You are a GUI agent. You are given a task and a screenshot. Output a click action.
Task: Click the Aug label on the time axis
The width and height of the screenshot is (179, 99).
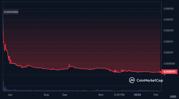pyautogui.click(x=46, y=95)
